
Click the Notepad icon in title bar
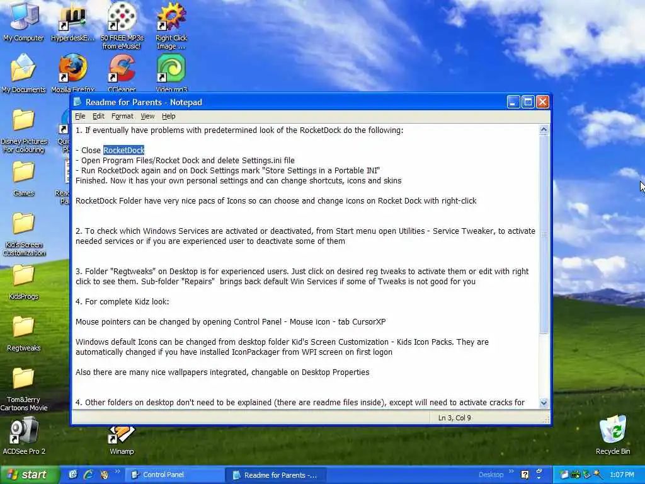77,102
